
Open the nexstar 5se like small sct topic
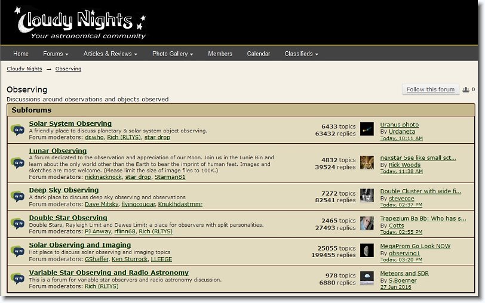click(x=418, y=158)
